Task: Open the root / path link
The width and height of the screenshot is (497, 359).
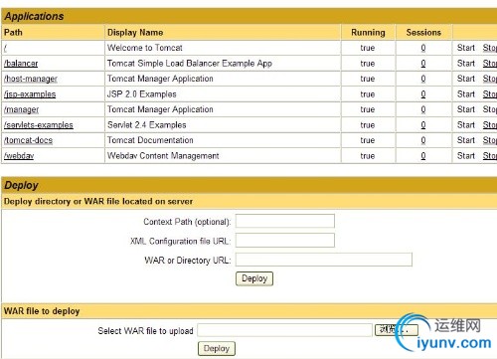Action: click(5, 48)
